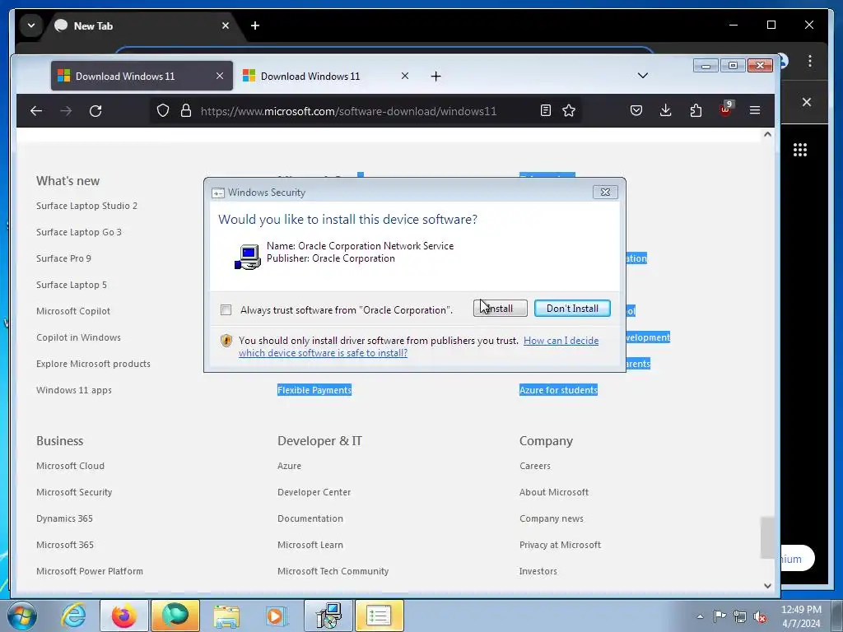Close the Windows Security dialog
This screenshot has width=843, height=632.
click(x=605, y=192)
